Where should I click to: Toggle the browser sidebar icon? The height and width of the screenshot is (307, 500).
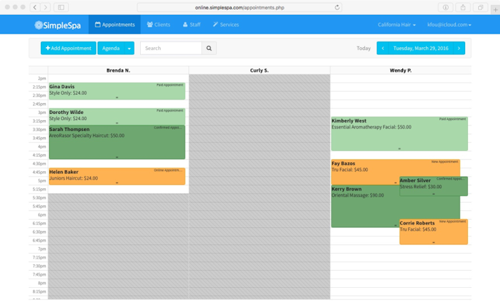(x=61, y=7)
